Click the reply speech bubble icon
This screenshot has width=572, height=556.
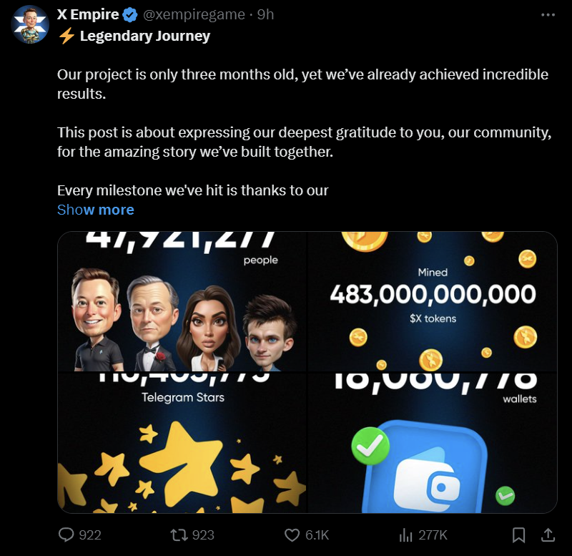pos(66,535)
